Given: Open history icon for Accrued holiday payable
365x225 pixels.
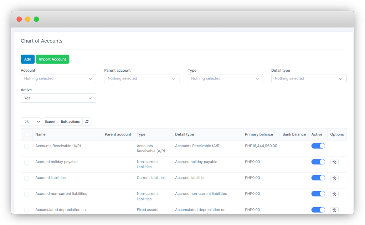Looking at the screenshot, I should [x=334, y=163].
